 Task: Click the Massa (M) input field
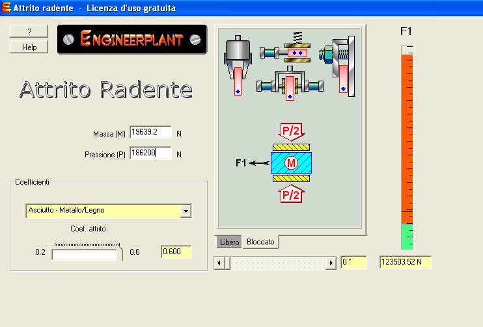pyautogui.click(x=150, y=133)
